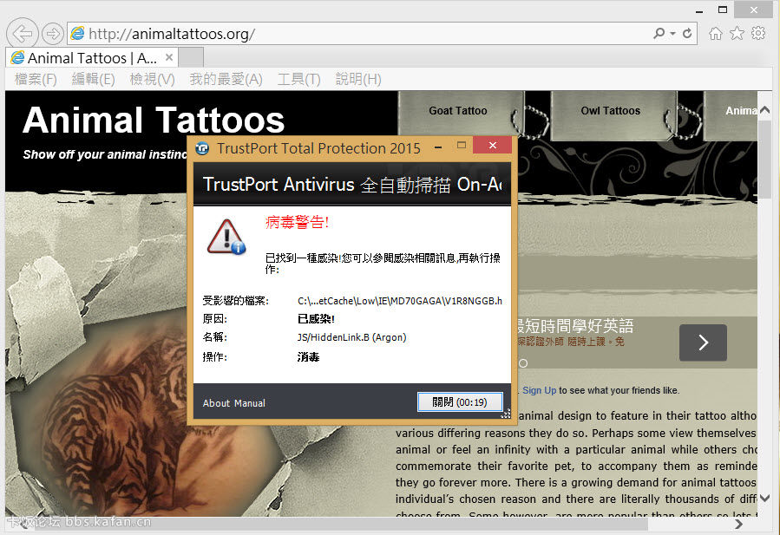Open Favorites star icon
The width and height of the screenshot is (780, 535).
click(x=737, y=33)
